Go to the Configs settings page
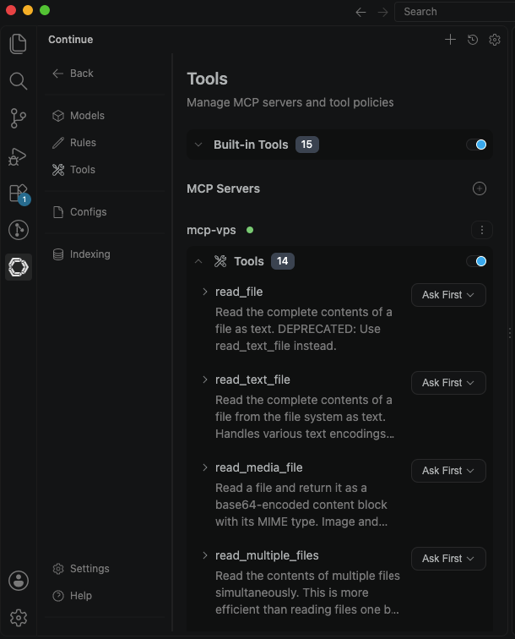The width and height of the screenshot is (515, 639). [79, 212]
